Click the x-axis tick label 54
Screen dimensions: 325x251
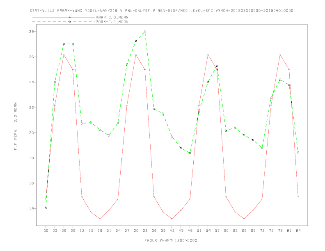208,230
